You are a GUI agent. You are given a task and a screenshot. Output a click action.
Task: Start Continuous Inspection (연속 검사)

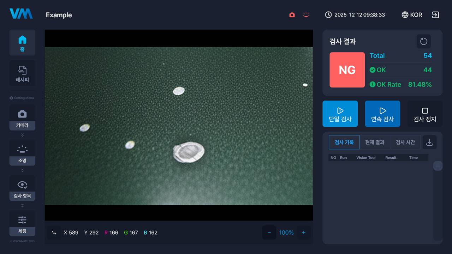click(x=382, y=114)
